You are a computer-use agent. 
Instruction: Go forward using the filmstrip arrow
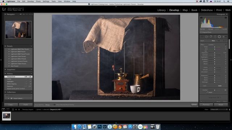point(19,109)
